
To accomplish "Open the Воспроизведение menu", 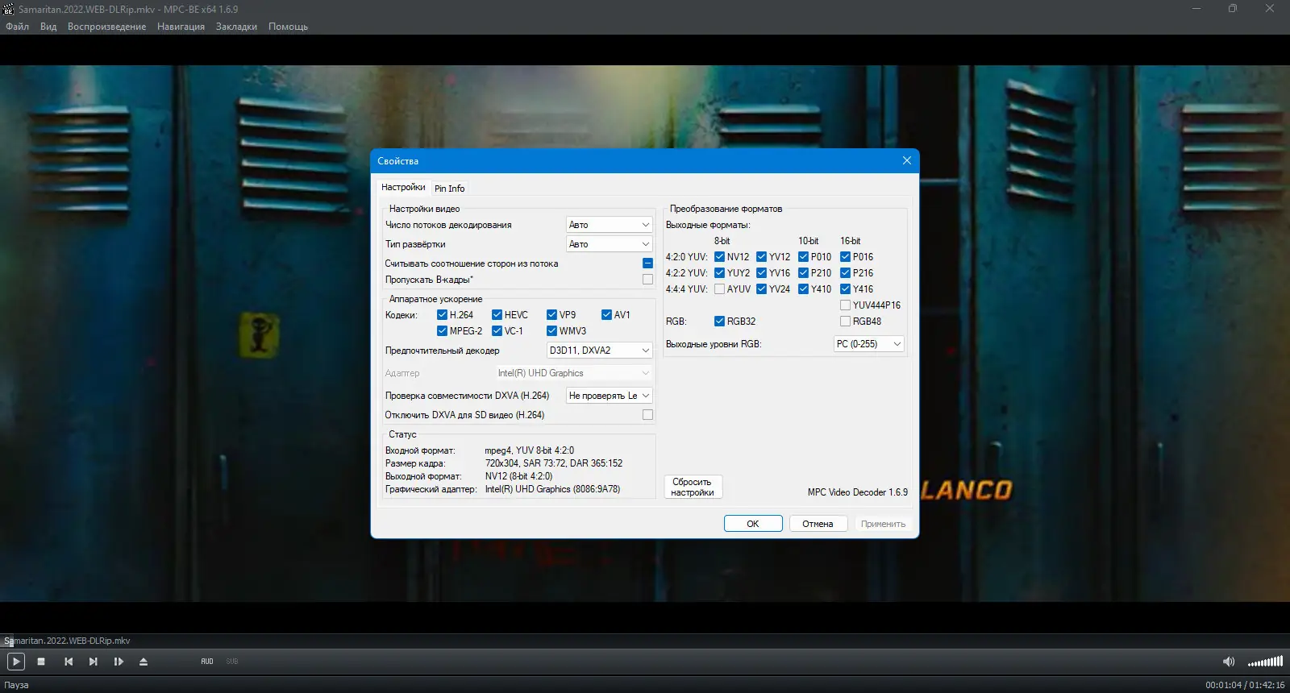I will click(x=106, y=27).
